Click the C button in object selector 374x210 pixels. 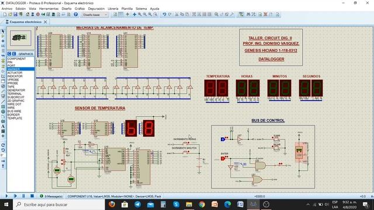9,54
